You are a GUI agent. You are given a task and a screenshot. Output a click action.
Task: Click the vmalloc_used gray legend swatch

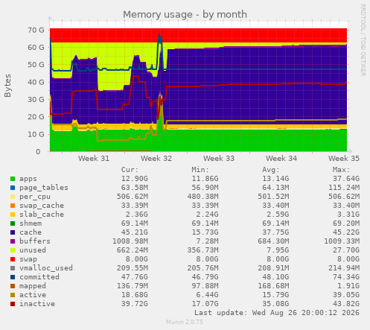click(13, 268)
